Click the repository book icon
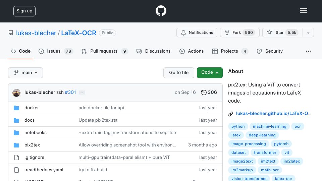 click(11, 33)
